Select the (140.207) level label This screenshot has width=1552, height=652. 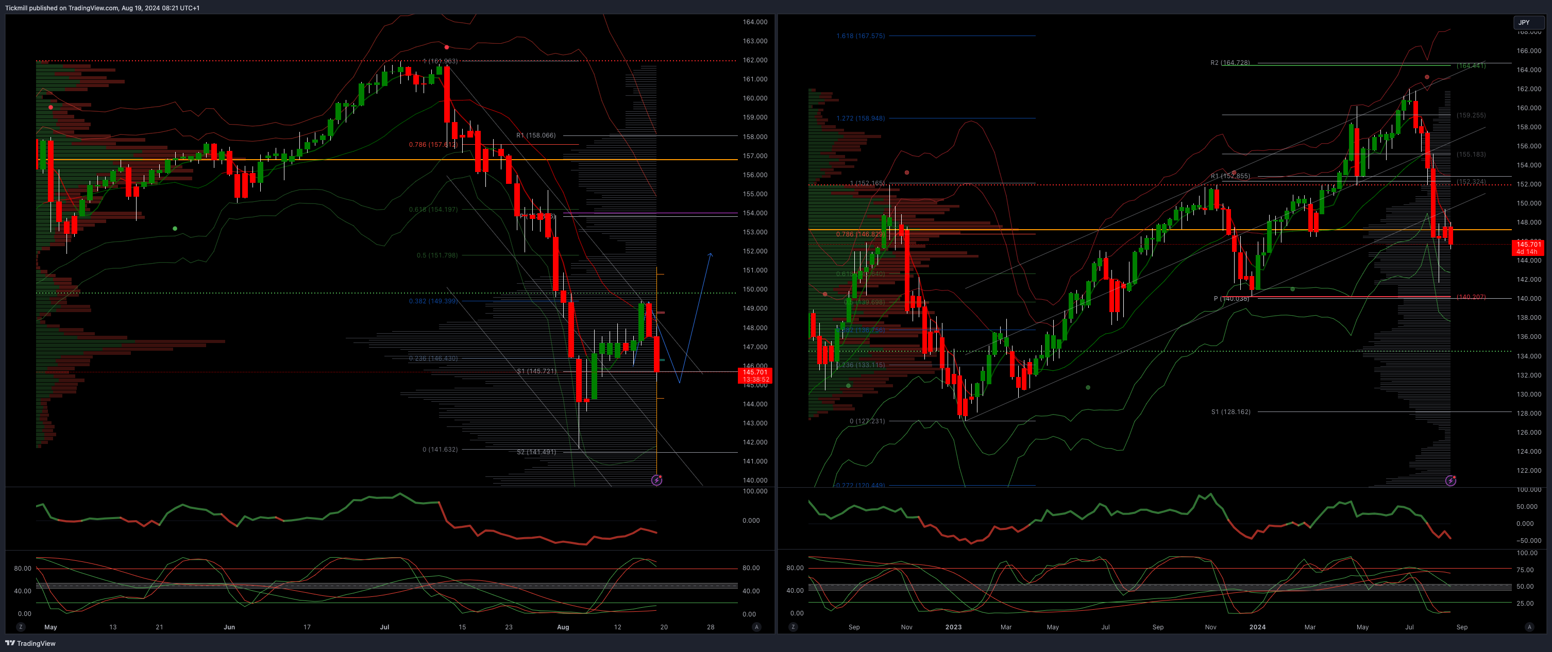pyautogui.click(x=1471, y=297)
